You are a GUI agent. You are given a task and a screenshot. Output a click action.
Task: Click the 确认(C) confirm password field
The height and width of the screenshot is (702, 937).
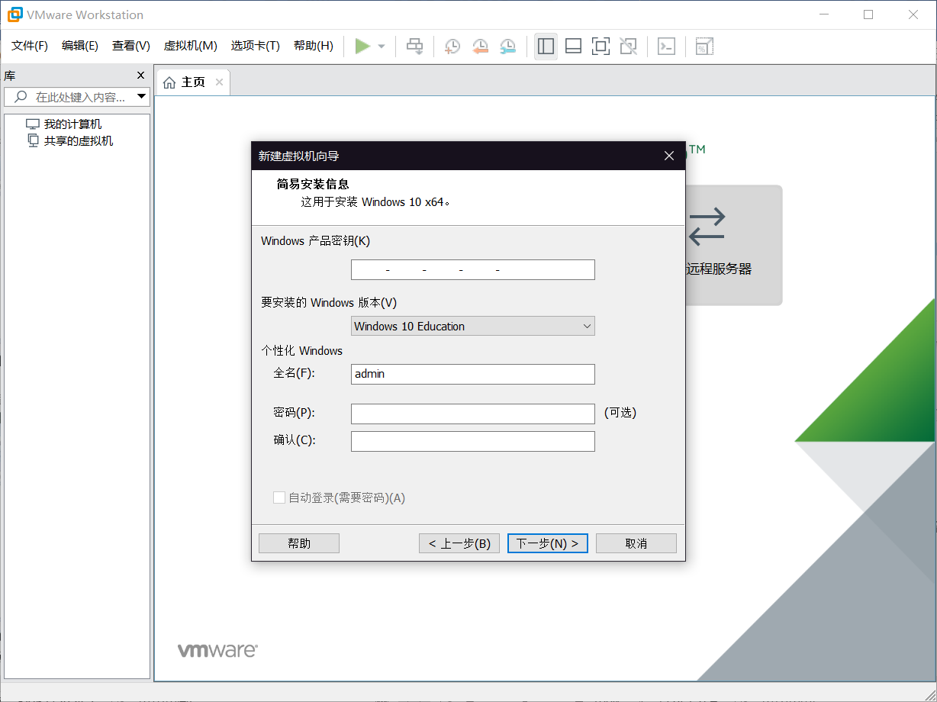[473, 441]
